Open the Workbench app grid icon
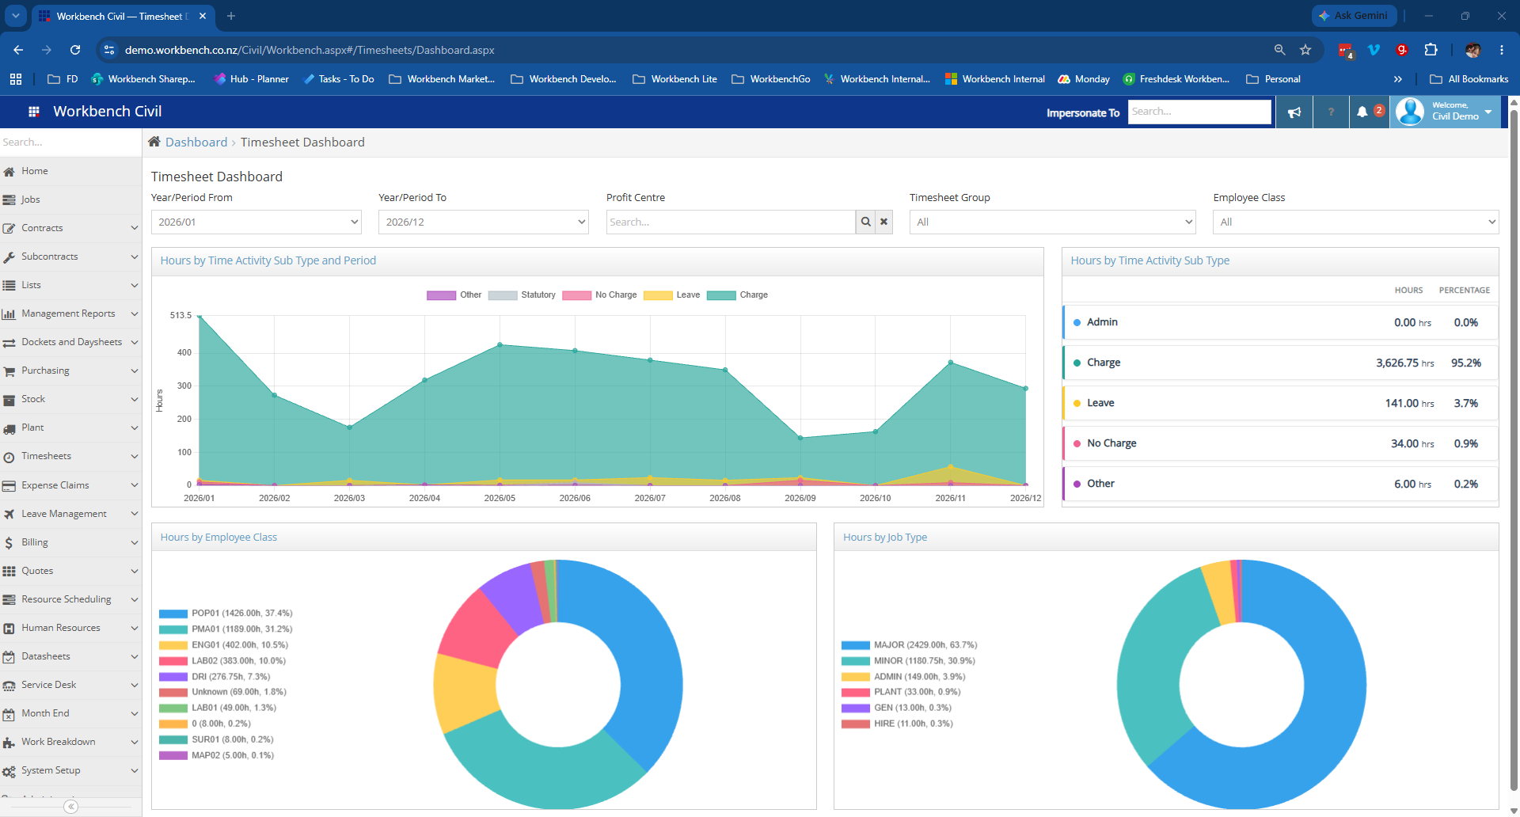The height and width of the screenshot is (817, 1520). click(x=33, y=112)
